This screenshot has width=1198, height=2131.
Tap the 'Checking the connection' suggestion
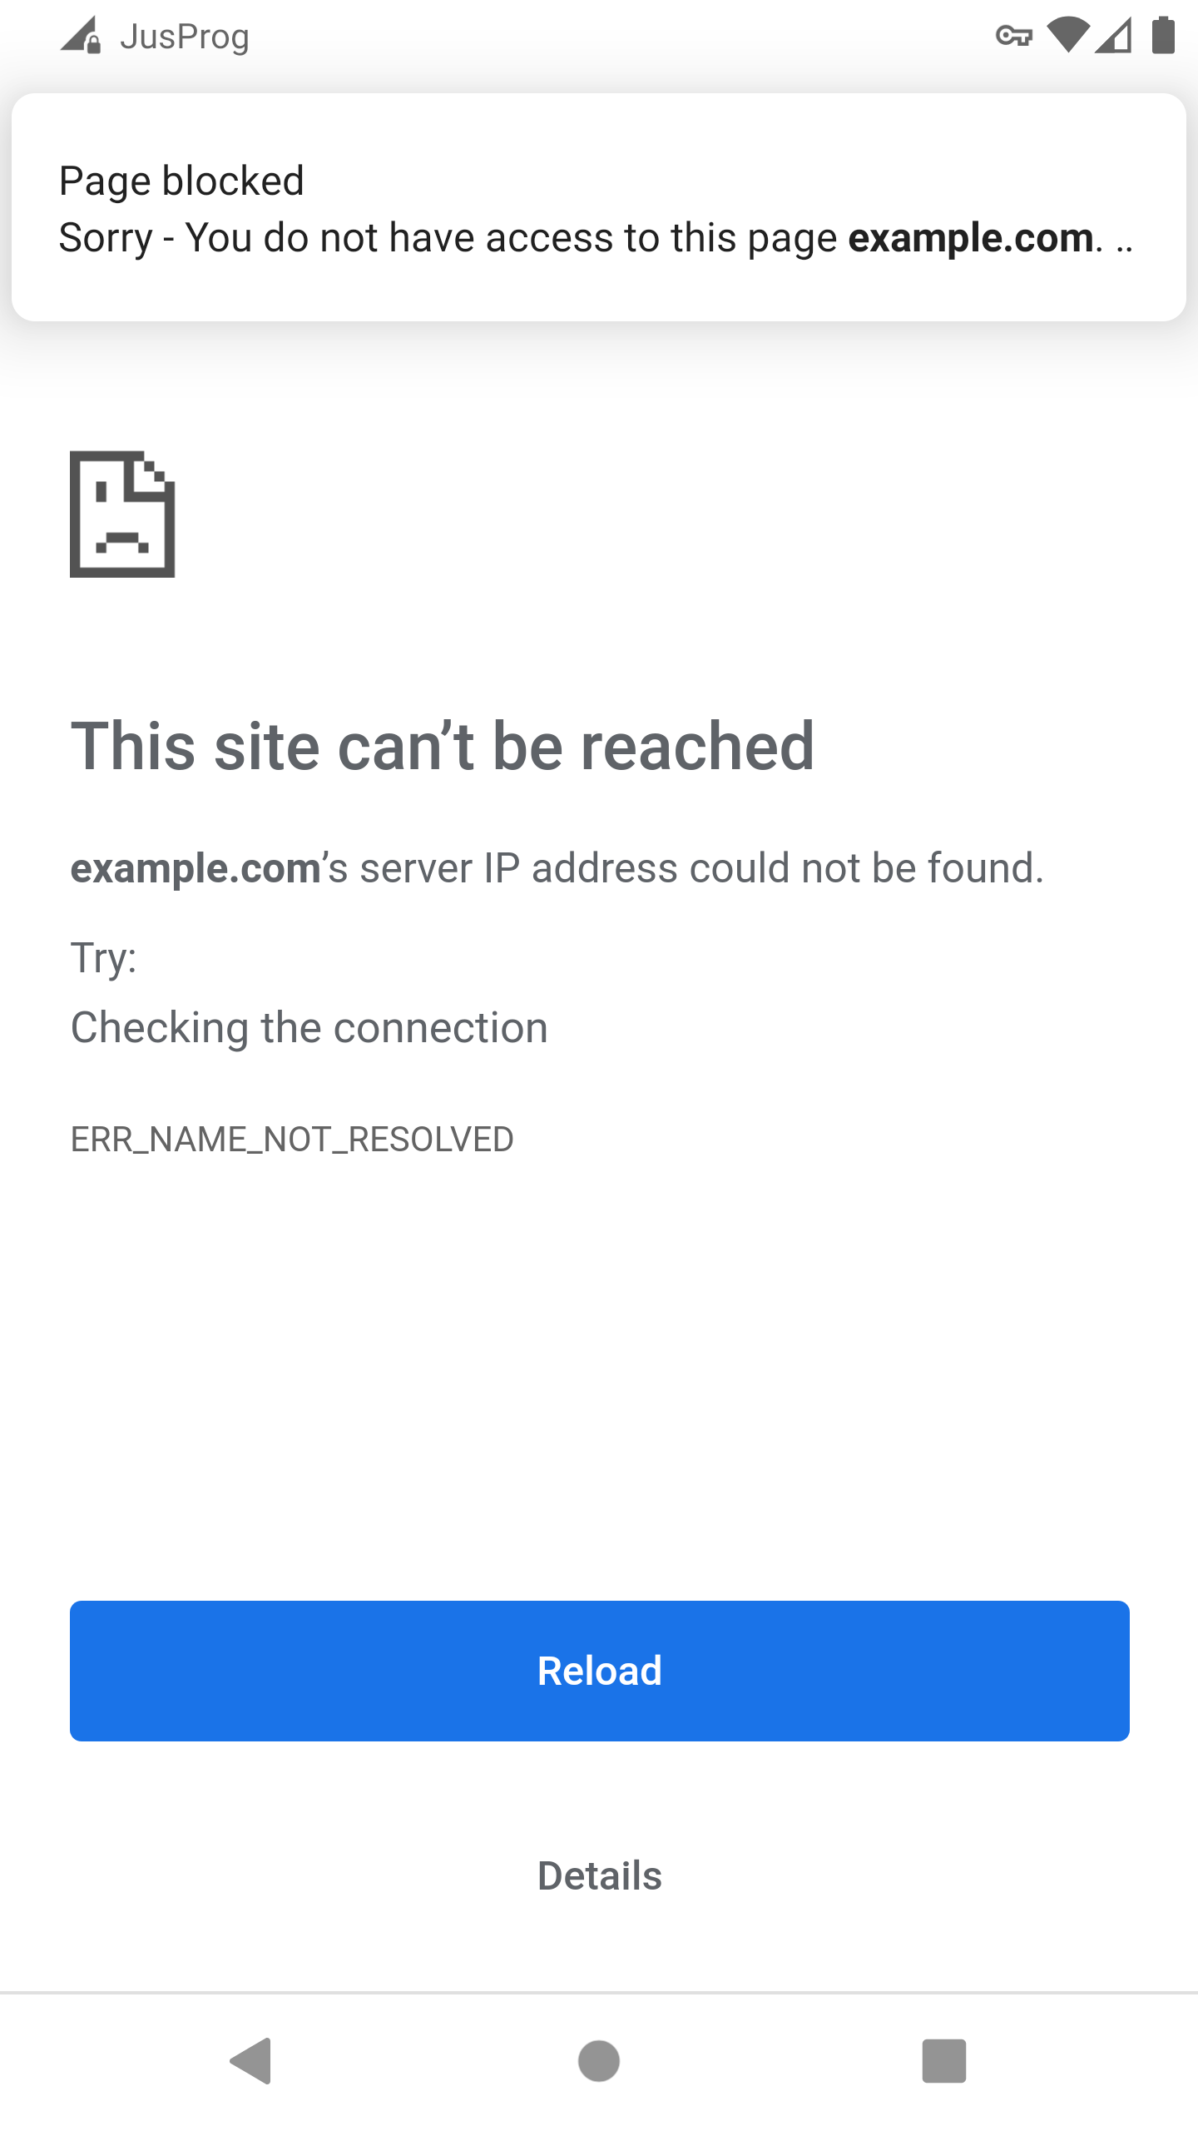click(x=309, y=1028)
